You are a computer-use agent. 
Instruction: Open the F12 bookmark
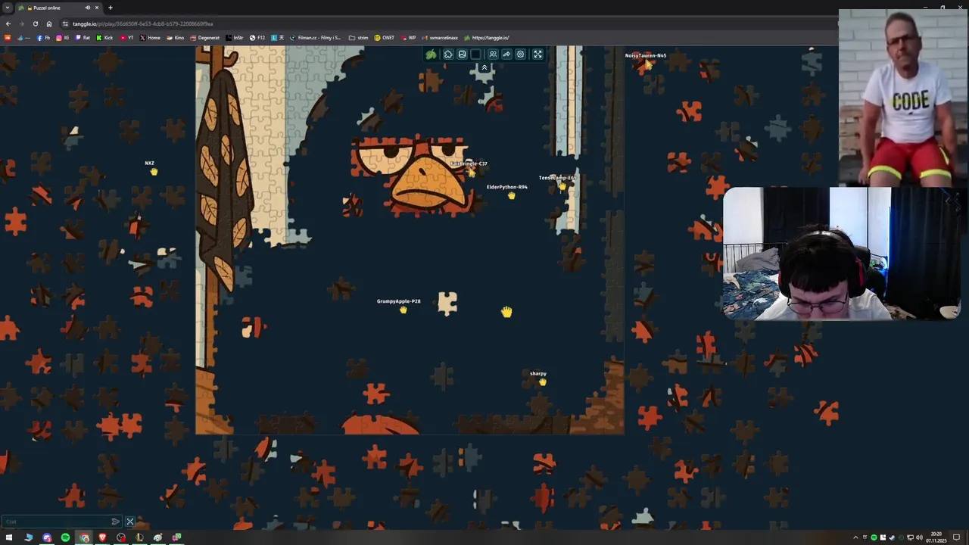tap(257, 38)
